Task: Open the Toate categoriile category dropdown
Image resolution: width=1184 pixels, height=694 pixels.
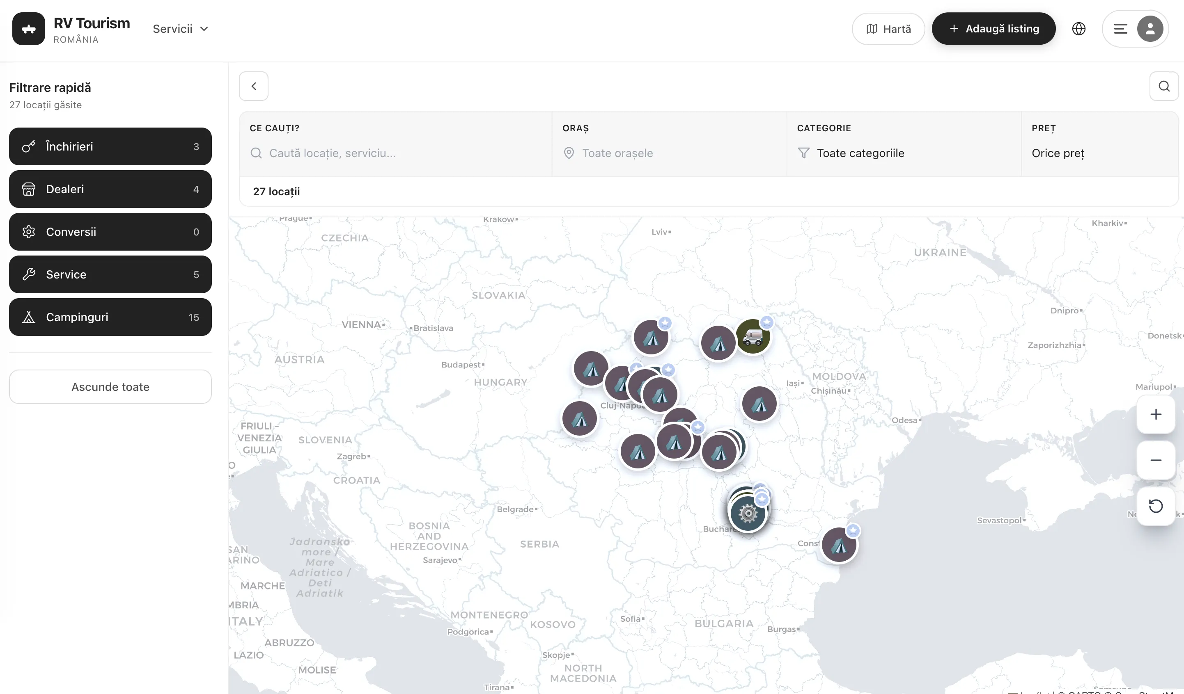Action: click(x=860, y=153)
